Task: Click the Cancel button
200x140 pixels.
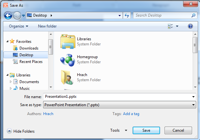Action: 178,130
